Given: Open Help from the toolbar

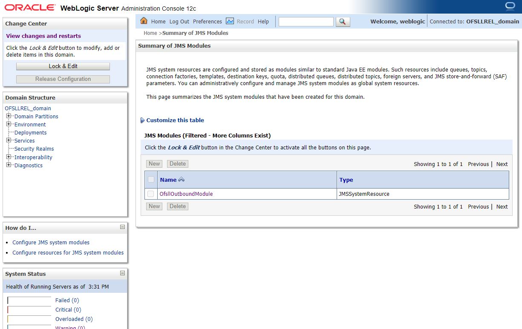Looking at the screenshot, I should click(263, 22).
